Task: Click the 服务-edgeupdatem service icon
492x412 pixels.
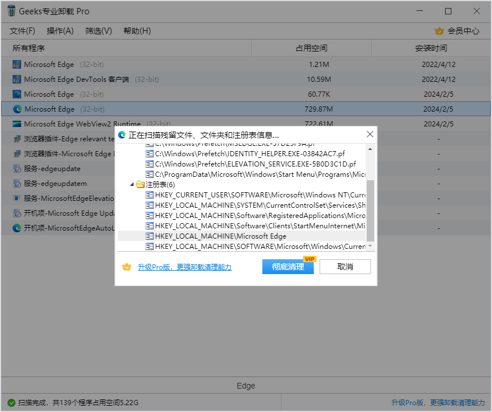Action: (17, 184)
